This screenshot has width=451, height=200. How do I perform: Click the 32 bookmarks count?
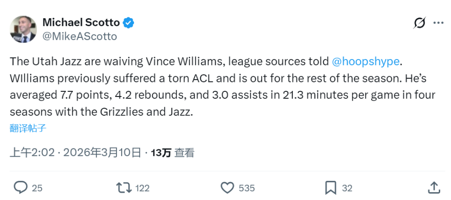click(347, 188)
